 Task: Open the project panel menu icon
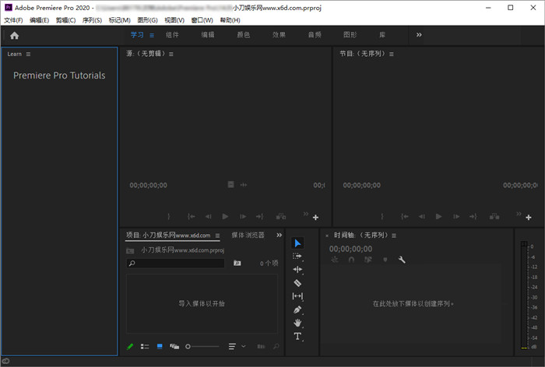[x=217, y=236]
